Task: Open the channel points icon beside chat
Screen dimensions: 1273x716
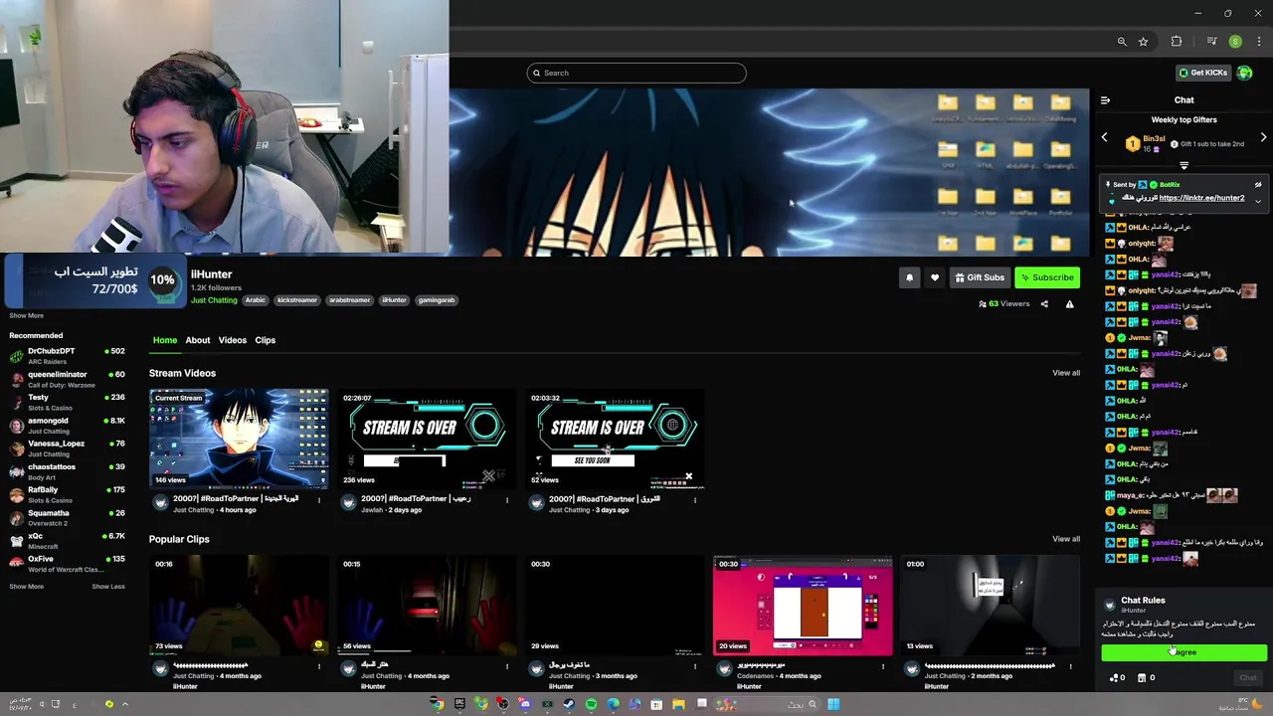Action: pos(1113,678)
